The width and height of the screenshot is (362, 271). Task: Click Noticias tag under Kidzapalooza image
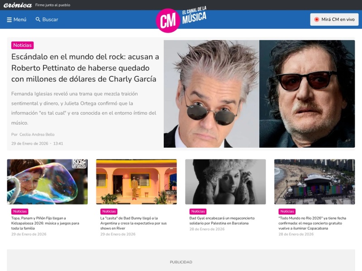point(20,211)
